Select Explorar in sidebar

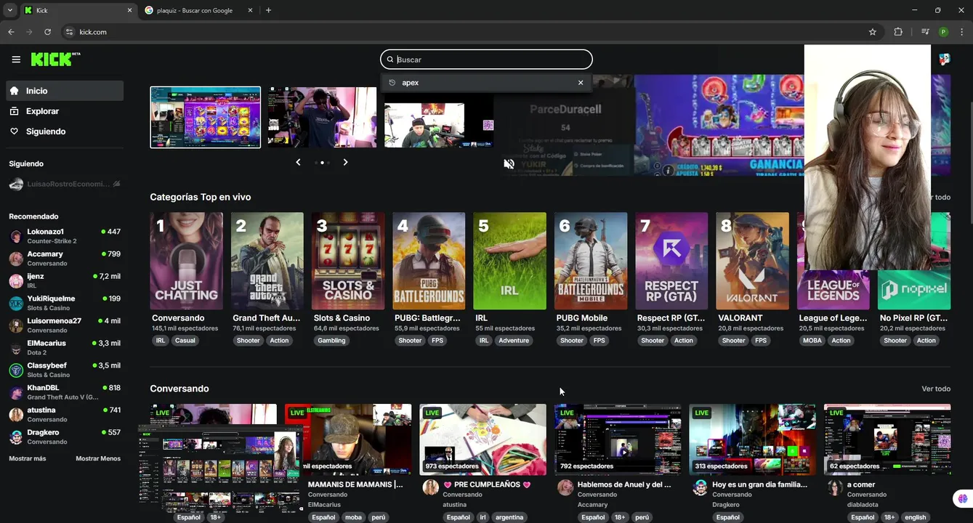pyautogui.click(x=65, y=111)
